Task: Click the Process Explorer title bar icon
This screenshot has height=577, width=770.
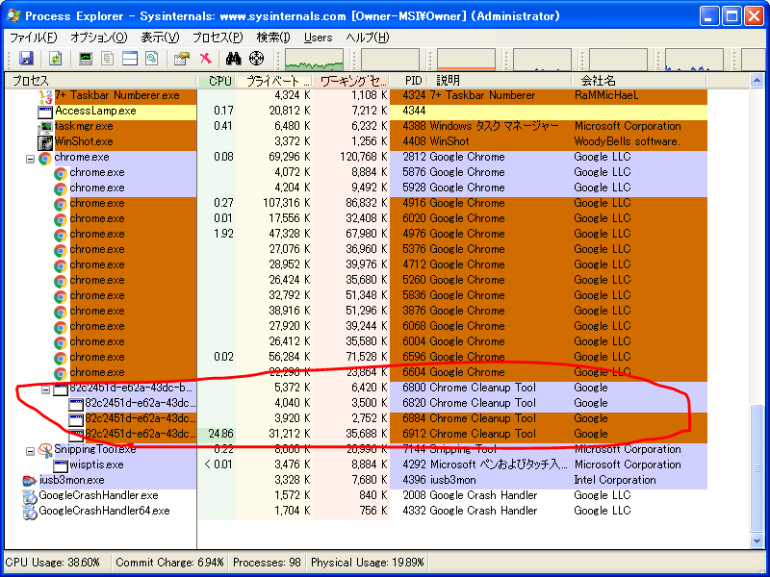Action: 13,15
